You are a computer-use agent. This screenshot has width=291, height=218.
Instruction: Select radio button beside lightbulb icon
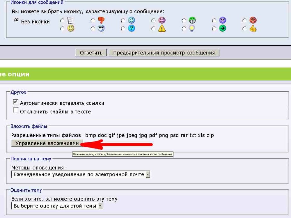(184, 29)
